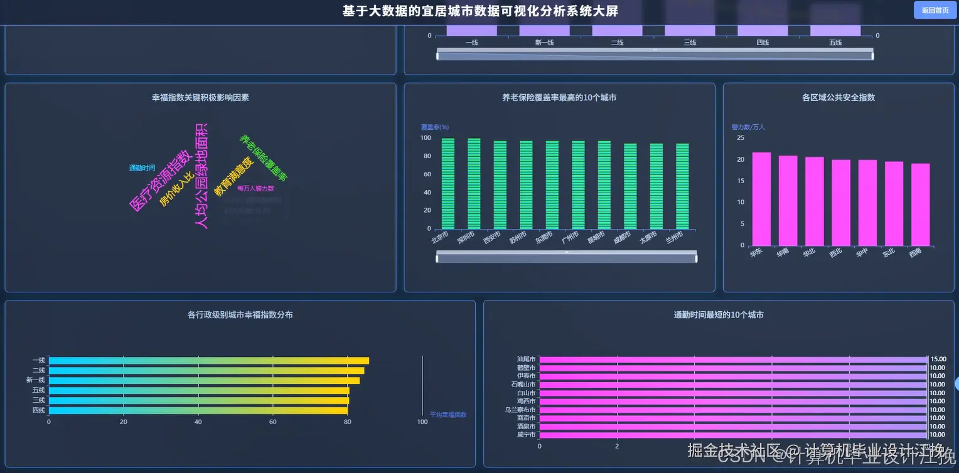Click the green 西安市 bar
Image resolution: width=959 pixels, height=473 pixels.
pyautogui.click(x=500, y=185)
